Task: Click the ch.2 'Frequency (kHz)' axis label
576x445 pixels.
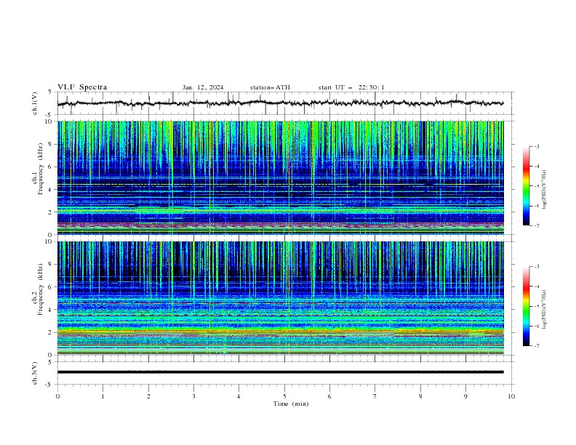Action: [x=41, y=289]
